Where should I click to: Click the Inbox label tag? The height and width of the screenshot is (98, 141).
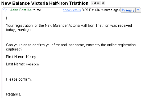(96, 3)
